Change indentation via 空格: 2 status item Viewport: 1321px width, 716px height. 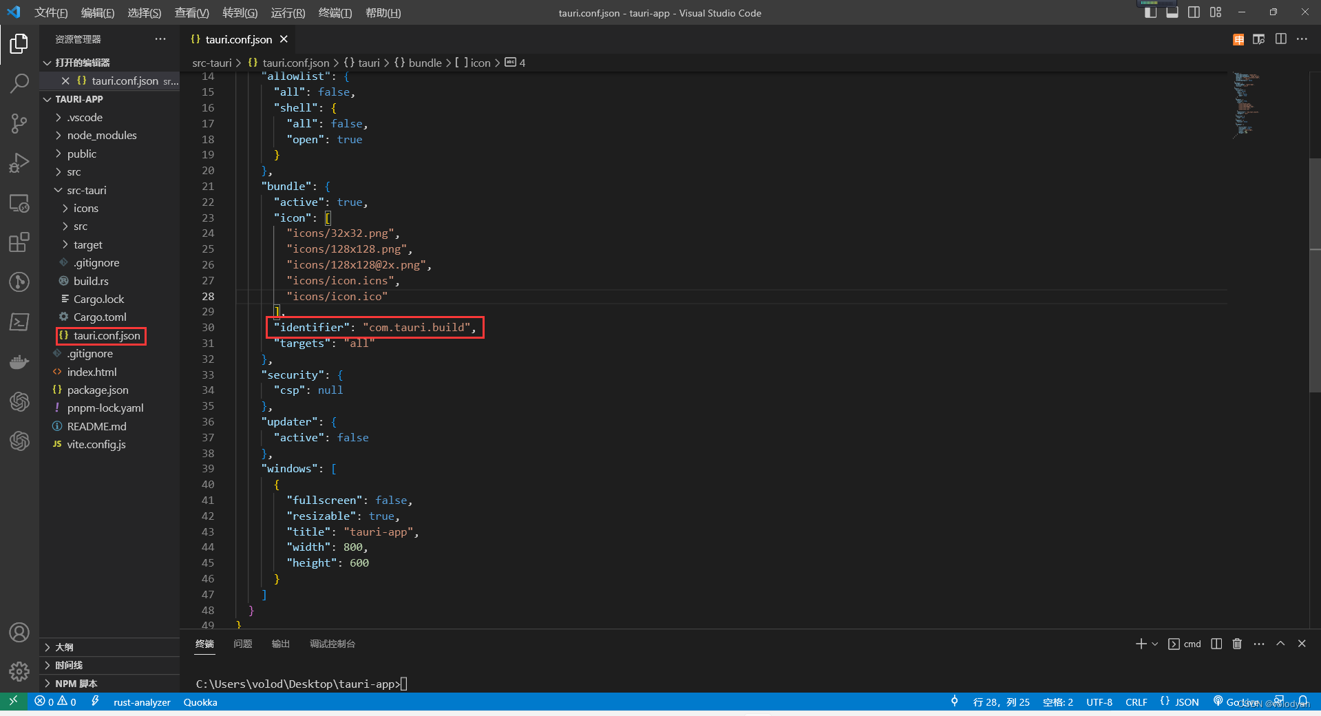1058,702
